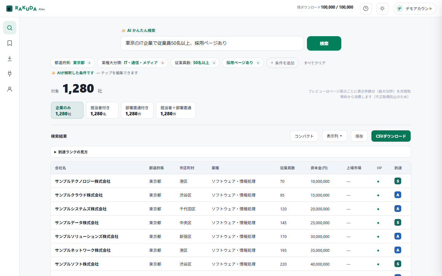Click the HP dot for サンプルソフト株式会社

pyautogui.click(x=378, y=264)
